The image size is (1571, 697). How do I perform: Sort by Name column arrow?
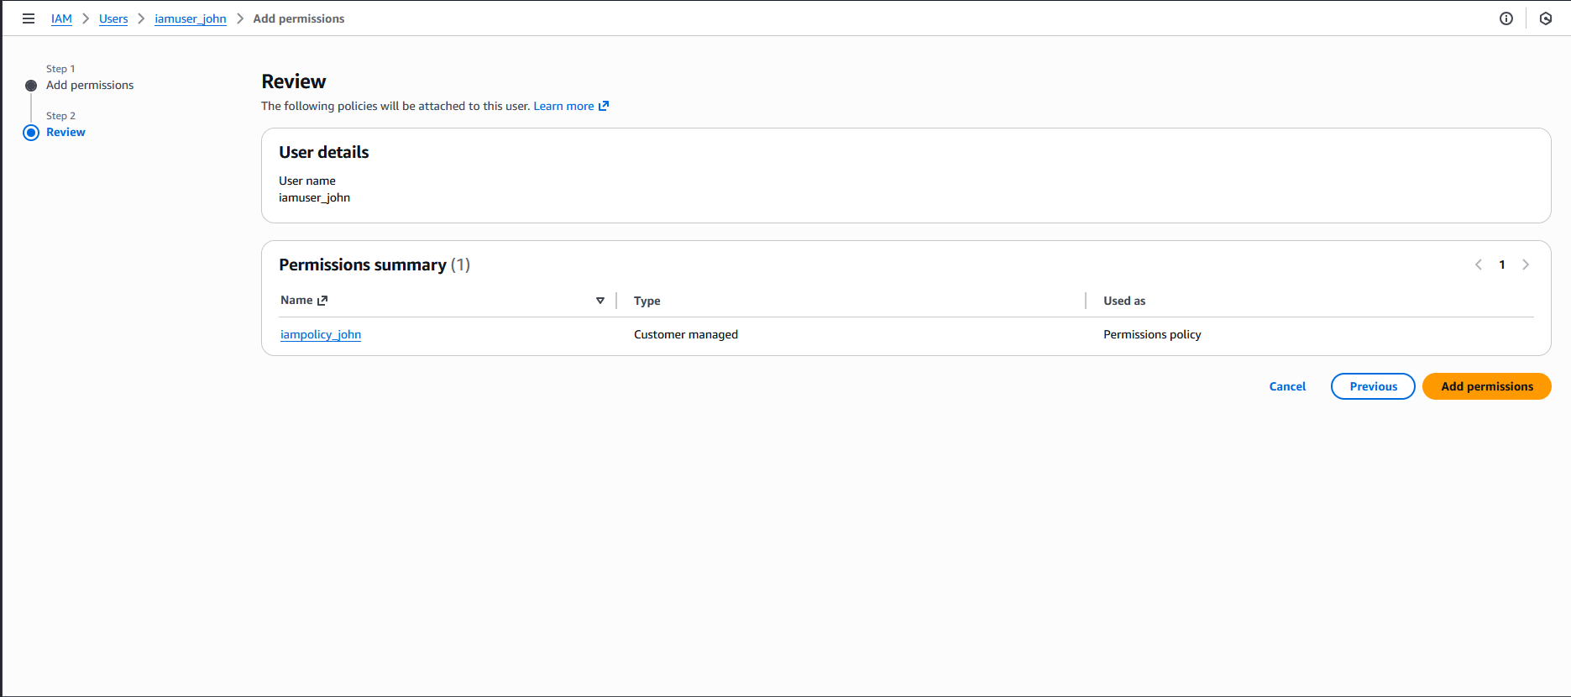600,301
